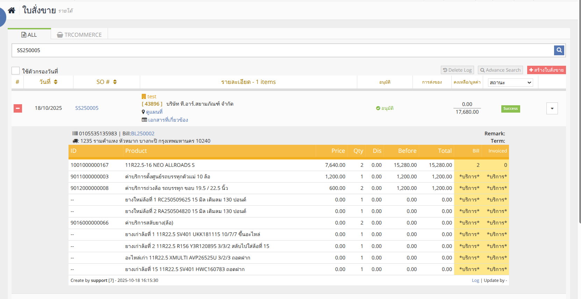Switch to the ALL tab

coord(29,35)
